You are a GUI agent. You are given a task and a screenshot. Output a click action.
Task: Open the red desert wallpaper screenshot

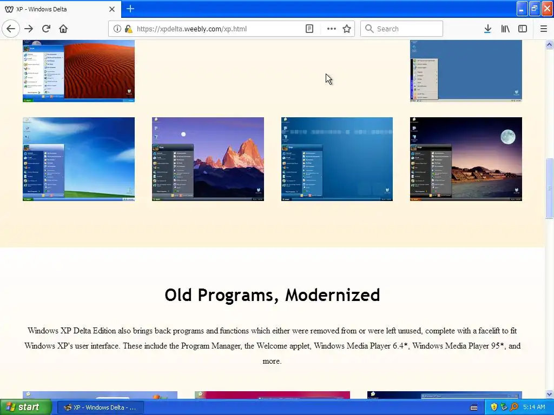click(x=78, y=71)
